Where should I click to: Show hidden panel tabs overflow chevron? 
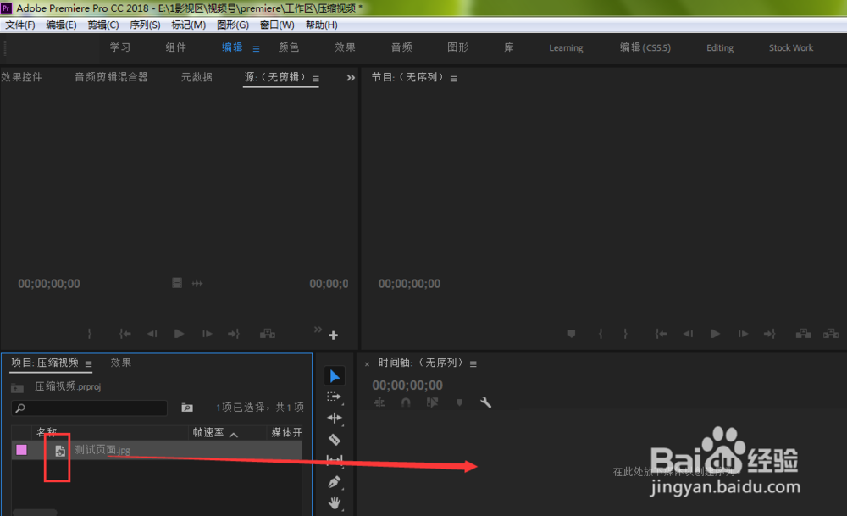[351, 78]
